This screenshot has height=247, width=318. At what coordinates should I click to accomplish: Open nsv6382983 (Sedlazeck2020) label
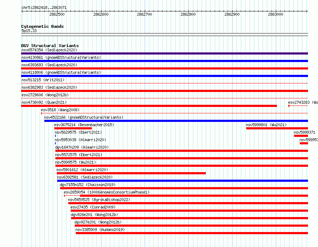49,87
